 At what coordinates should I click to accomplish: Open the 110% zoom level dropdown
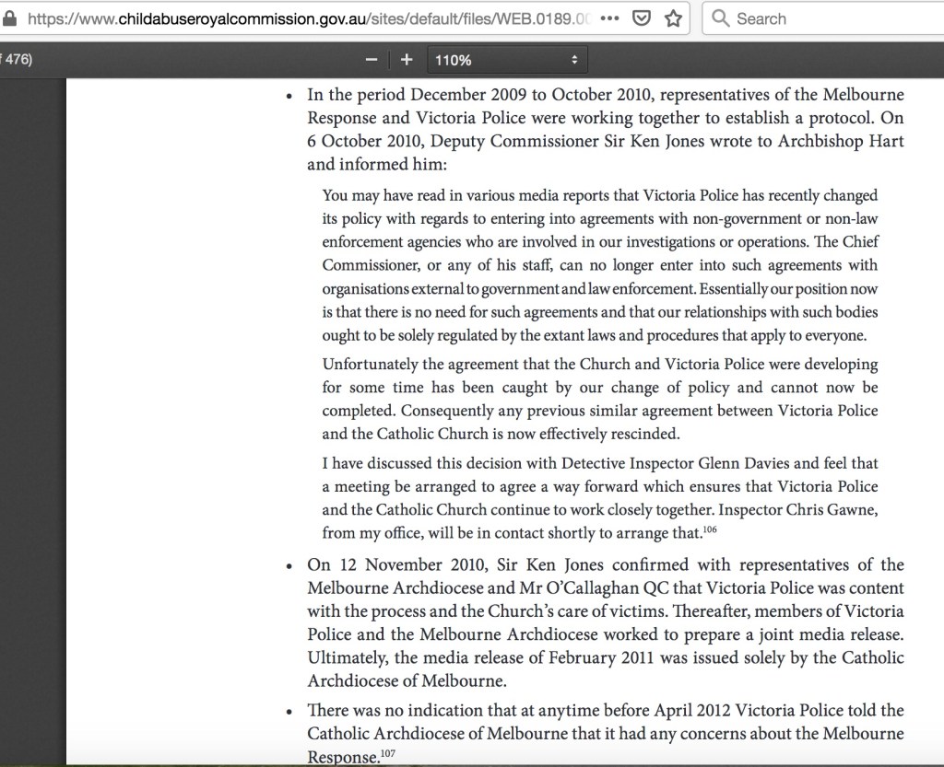click(506, 61)
